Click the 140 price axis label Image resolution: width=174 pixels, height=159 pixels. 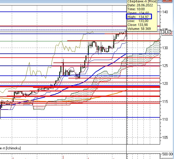pyautogui.click(x=165, y=12)
